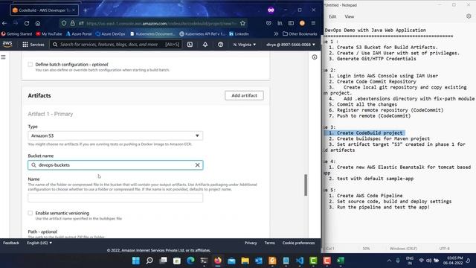Open new browser tab
This screenshot has height=268, width=476.
coord(86,10)
